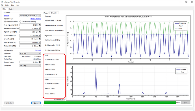Click the Transverse legend entry in displacement plot
The width and height of the screenshot is (195, 111).
(180, 23)
